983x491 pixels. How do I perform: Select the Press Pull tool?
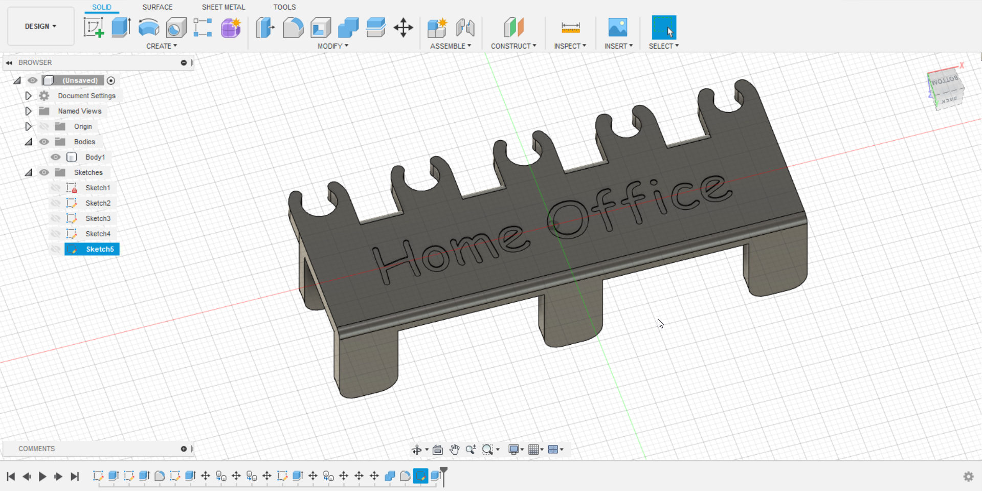(265, 28)
